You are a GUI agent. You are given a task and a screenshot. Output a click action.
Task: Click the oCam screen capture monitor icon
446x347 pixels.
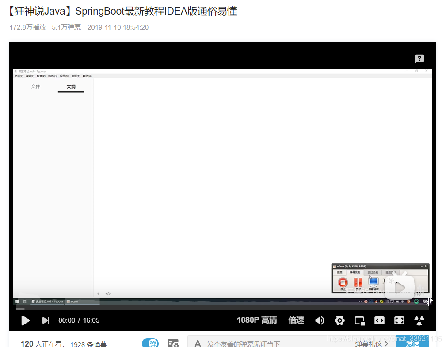[373, 281]
